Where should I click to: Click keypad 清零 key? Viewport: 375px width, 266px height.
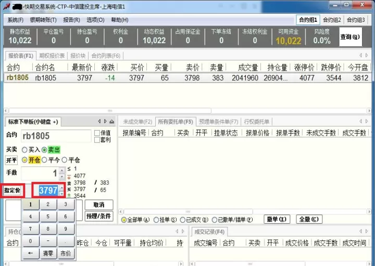pos(48,254)
